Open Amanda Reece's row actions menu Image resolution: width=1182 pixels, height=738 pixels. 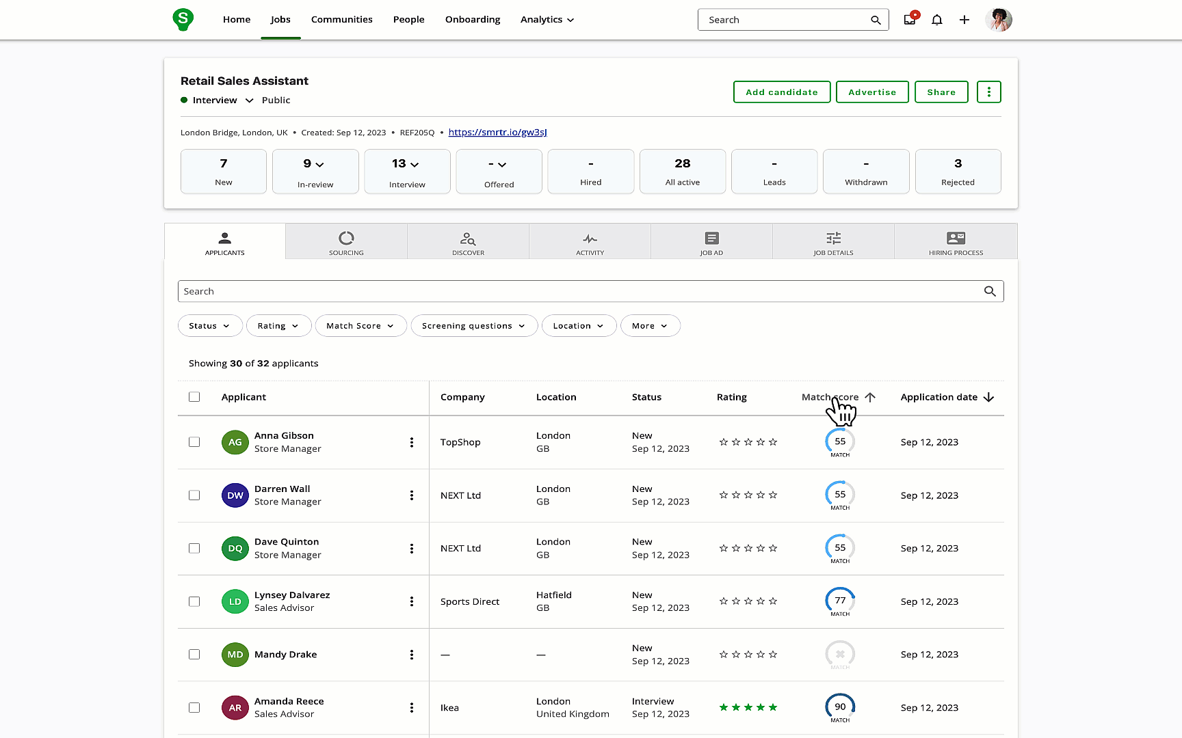[412, 708]
